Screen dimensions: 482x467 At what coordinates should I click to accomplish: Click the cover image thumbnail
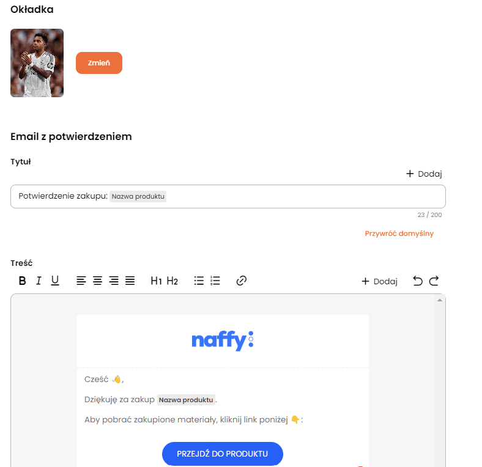[37, 63]
